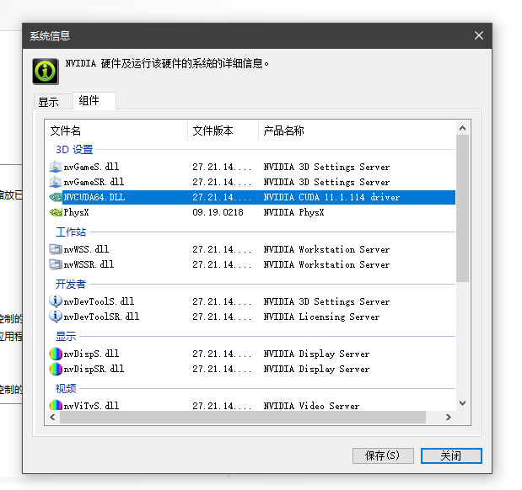Select the nvDispSR.dll file name
The width and height of the screenshot is (522, 490).
(94, 369)
